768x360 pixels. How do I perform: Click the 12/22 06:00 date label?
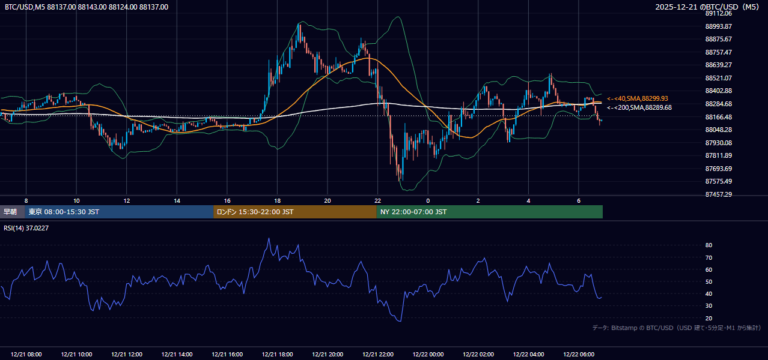(x=579, y=355)
